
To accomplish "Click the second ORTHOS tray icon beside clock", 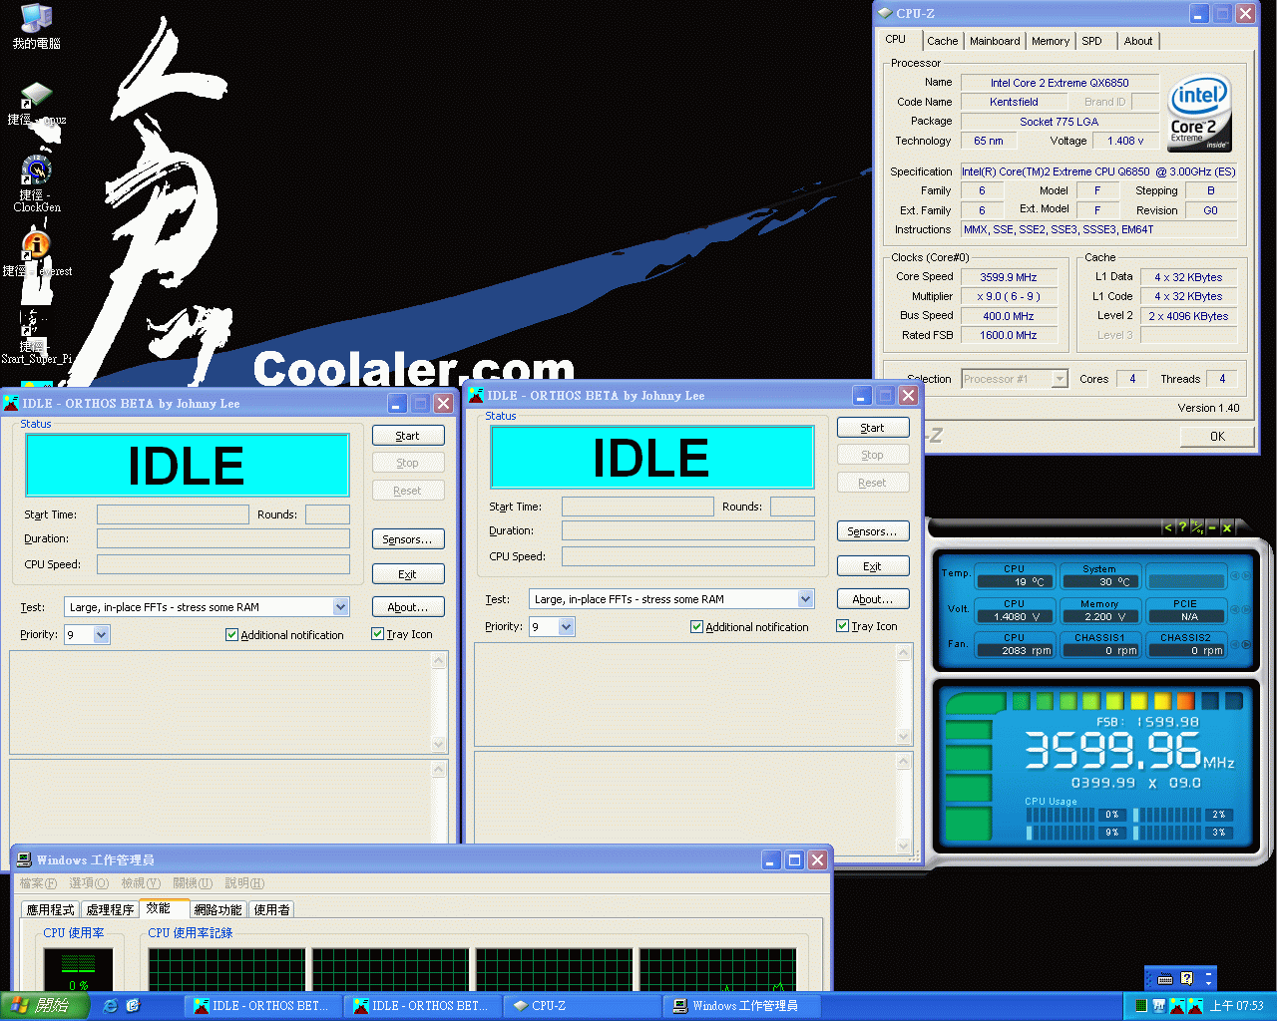I will (x=1193, y=1006).
